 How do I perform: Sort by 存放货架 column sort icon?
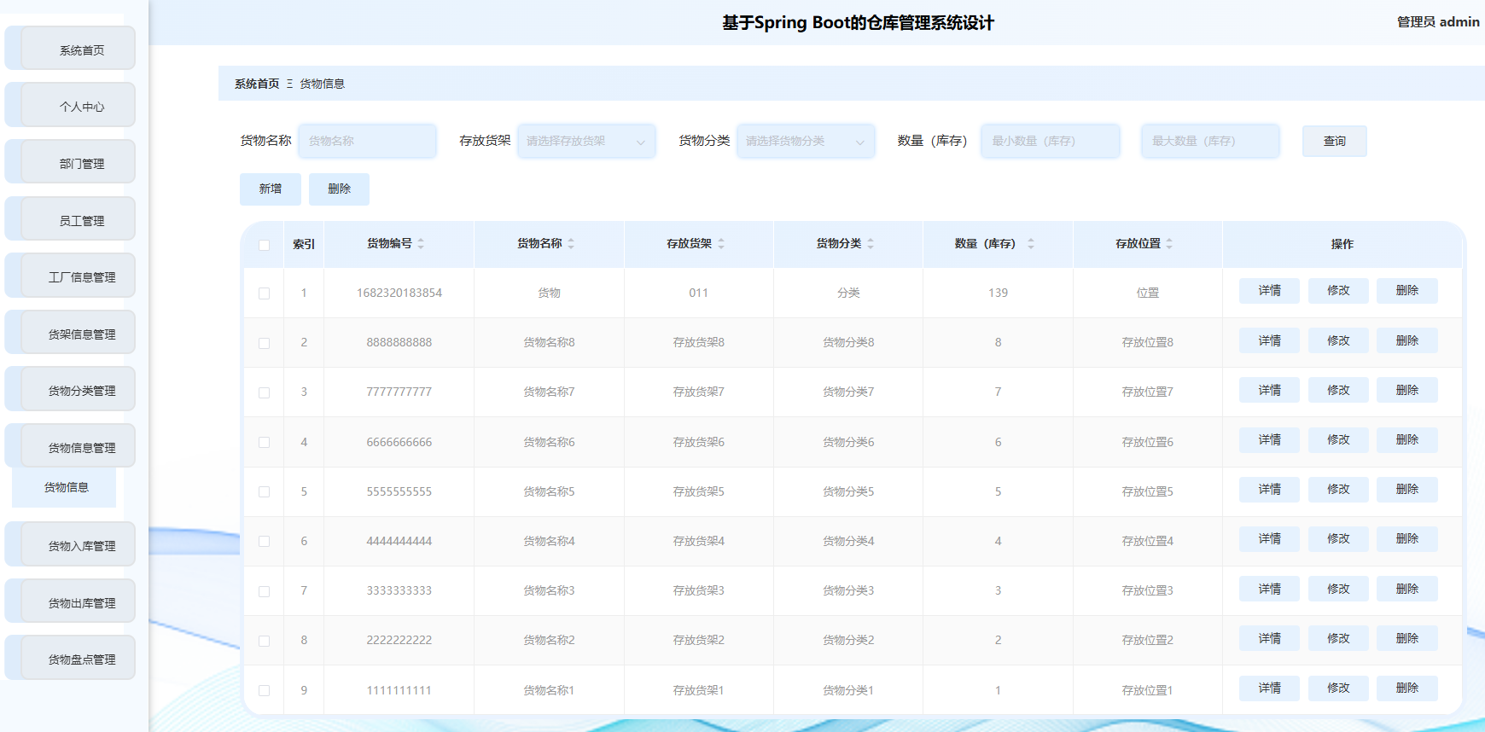pyautogui.click(x=721, y=244)
